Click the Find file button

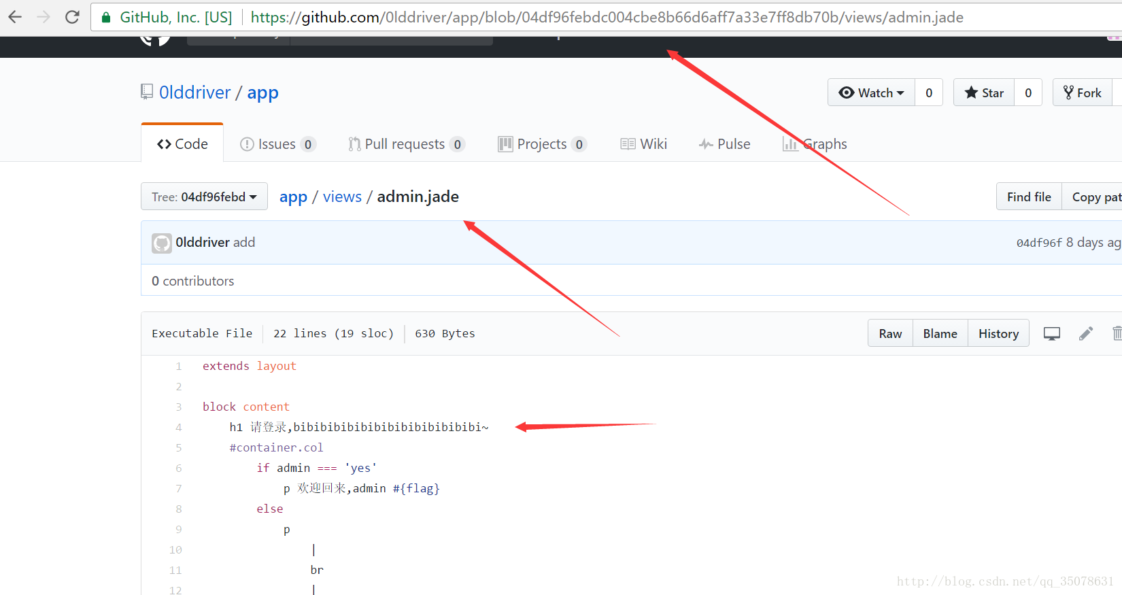[x=1029, y=197]
